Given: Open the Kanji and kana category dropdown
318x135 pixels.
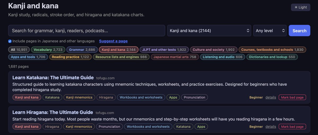Looking at the screenshot, I should point(209,31).
